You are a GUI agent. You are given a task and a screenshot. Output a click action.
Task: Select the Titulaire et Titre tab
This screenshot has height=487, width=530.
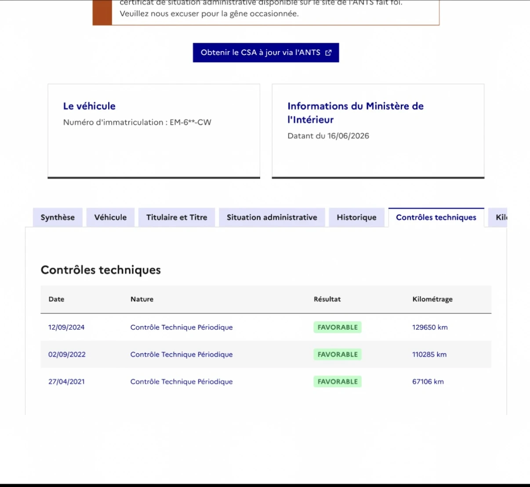177,218
